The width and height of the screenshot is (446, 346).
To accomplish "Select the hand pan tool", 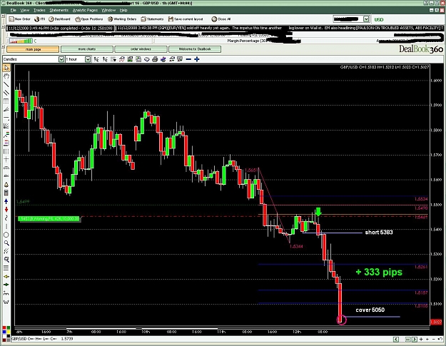I will pyautogui.click(x=6, y=76).
